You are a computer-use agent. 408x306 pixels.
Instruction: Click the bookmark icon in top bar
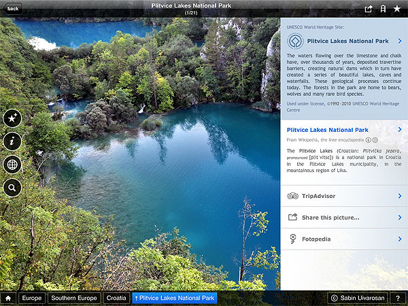tap(383, 9)
